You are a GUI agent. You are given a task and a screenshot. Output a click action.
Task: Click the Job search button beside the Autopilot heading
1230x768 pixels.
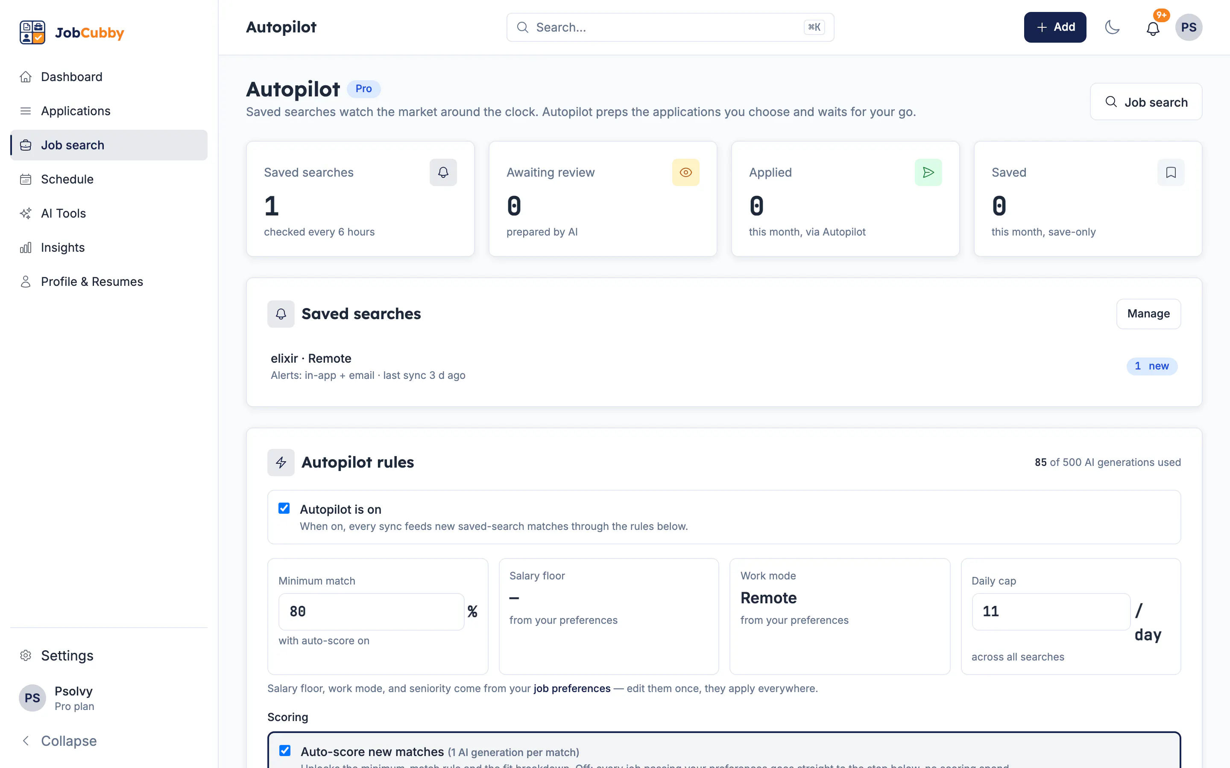tap(1145, 102)
